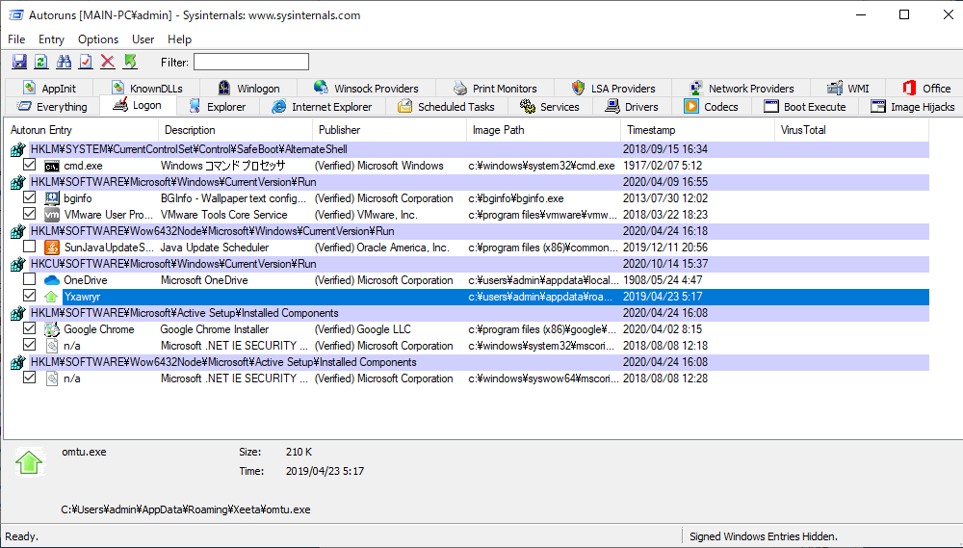Click the red Delete toolbar icon

[x=108, y=62]
